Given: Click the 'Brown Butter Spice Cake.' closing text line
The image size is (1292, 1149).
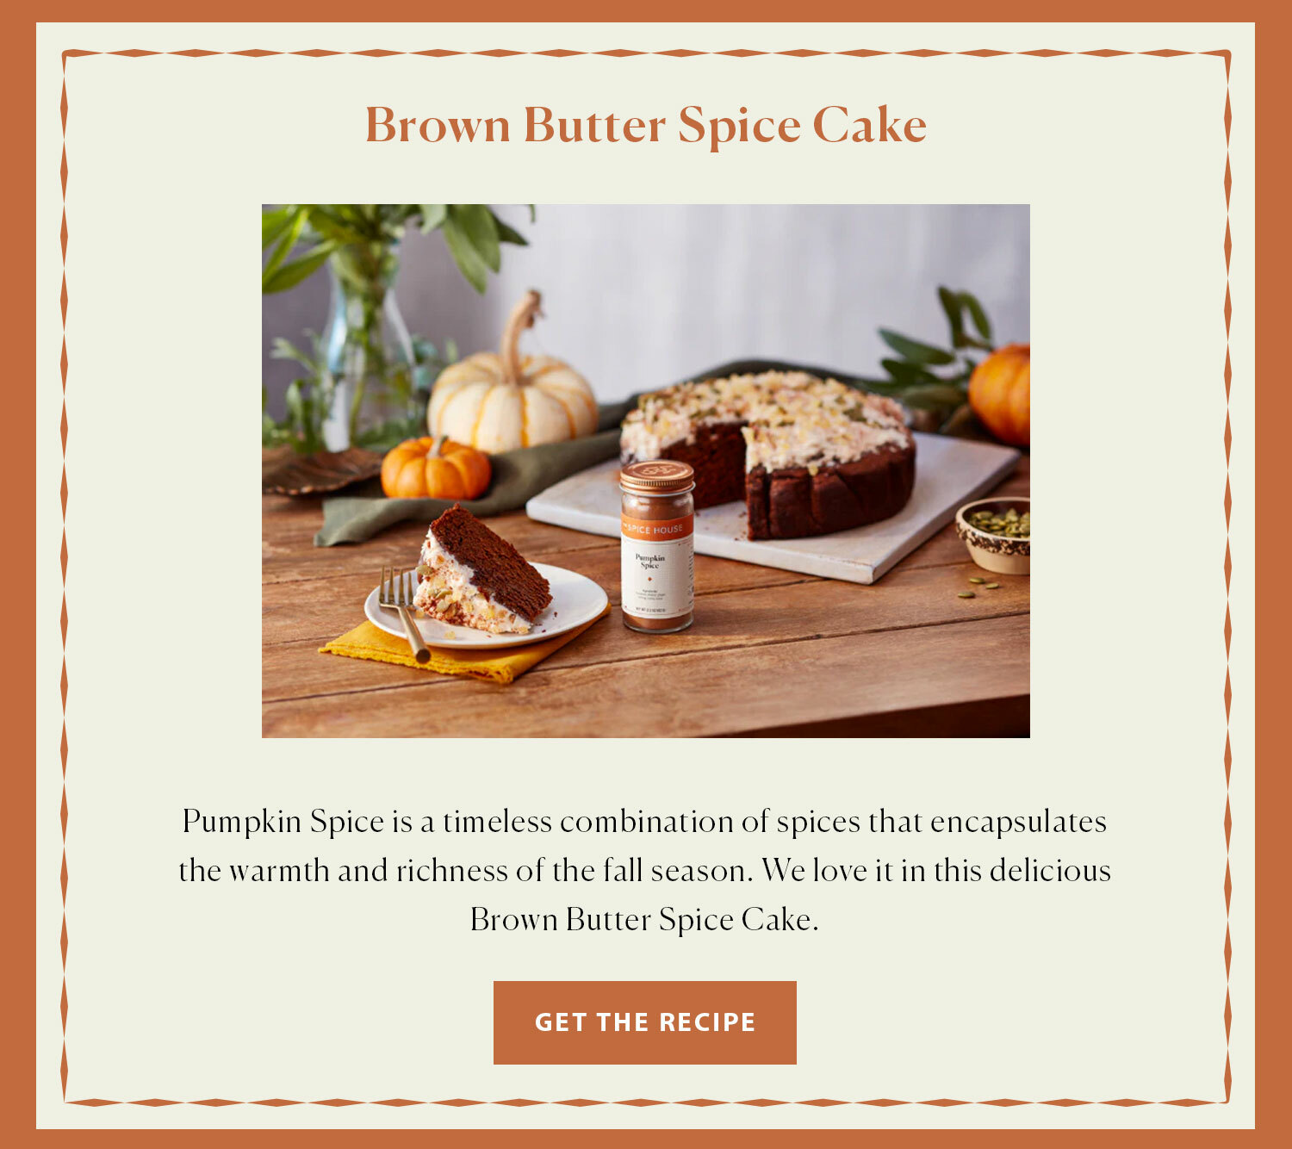Looking at the screenshot, I should 644,920.
